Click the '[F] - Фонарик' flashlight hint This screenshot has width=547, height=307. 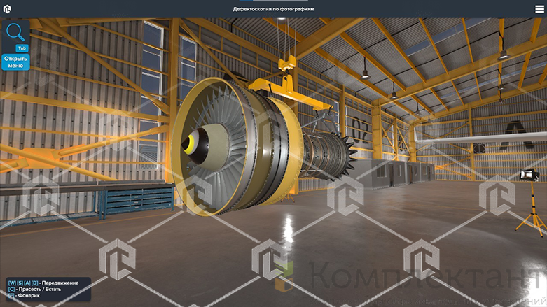point(25,296)
